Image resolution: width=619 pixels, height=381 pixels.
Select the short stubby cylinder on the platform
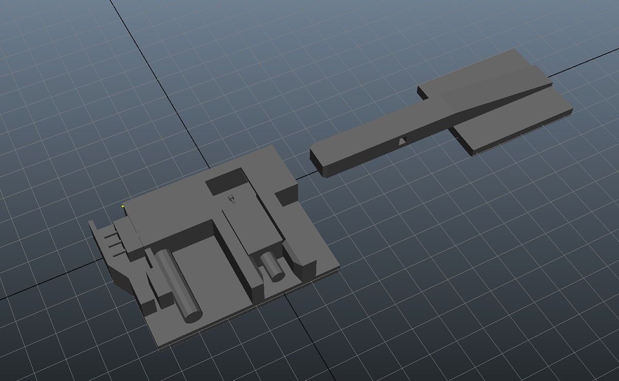tap(272, 266)
